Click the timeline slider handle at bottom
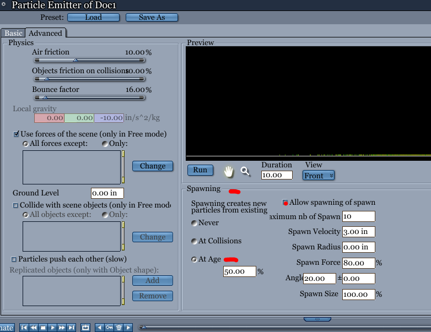Viewport: 431px width, 332px height. click(x=143, y=327)
